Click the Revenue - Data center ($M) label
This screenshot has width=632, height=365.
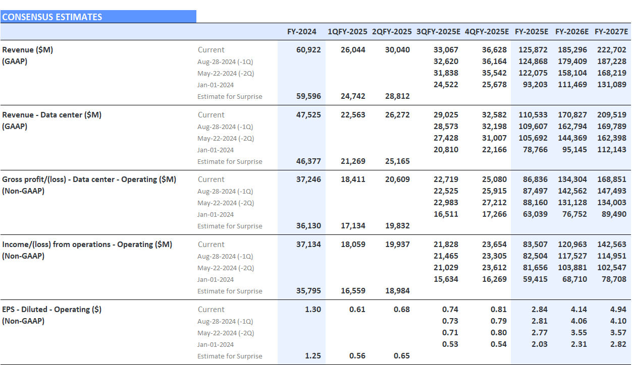click(x=52, y=114)
